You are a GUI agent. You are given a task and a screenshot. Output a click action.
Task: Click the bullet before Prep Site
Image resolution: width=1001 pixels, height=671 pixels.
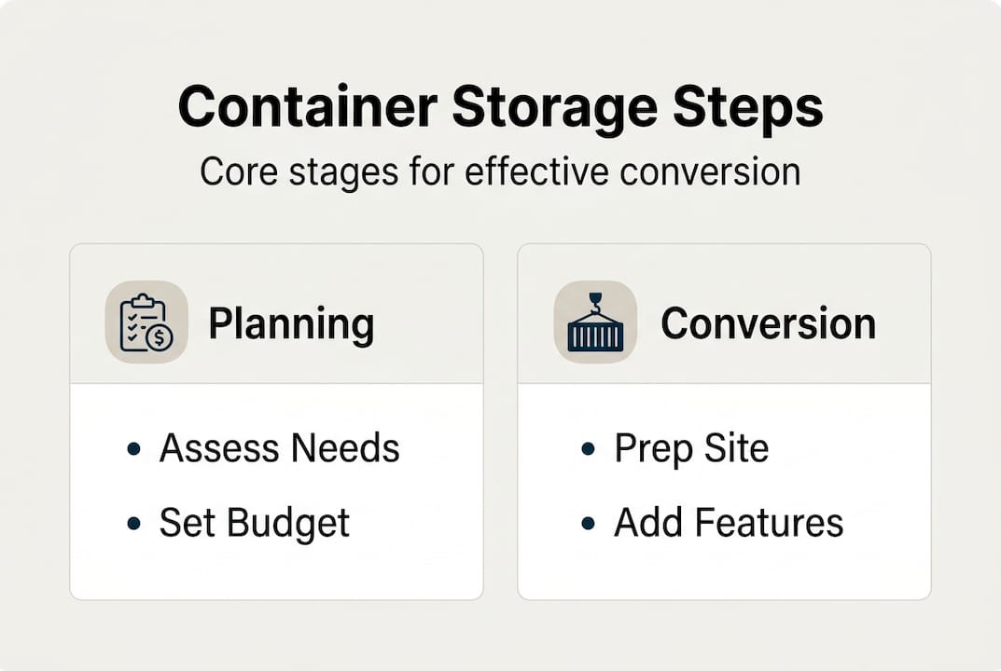tap(588, 449)
